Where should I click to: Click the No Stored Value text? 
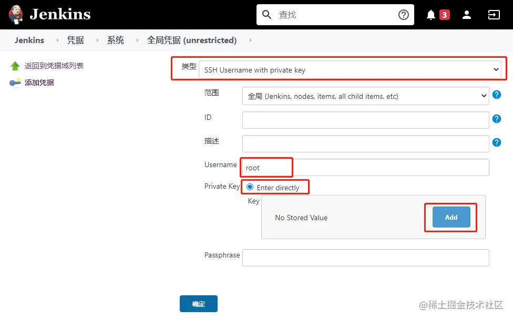pos(301,218)
